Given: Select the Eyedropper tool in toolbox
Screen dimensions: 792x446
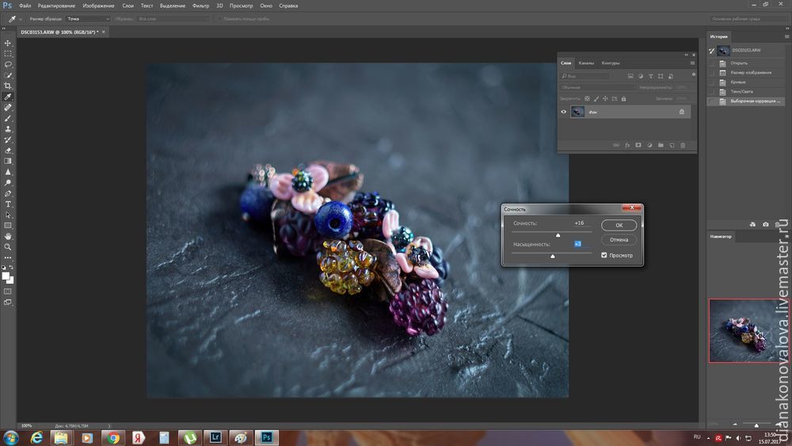Looking at the screenshot, I should coord(8,97).
